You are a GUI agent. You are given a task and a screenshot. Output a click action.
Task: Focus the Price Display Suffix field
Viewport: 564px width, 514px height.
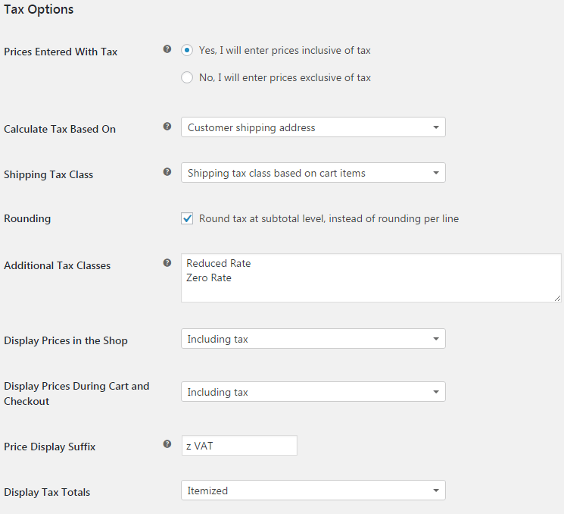(239, 446)
